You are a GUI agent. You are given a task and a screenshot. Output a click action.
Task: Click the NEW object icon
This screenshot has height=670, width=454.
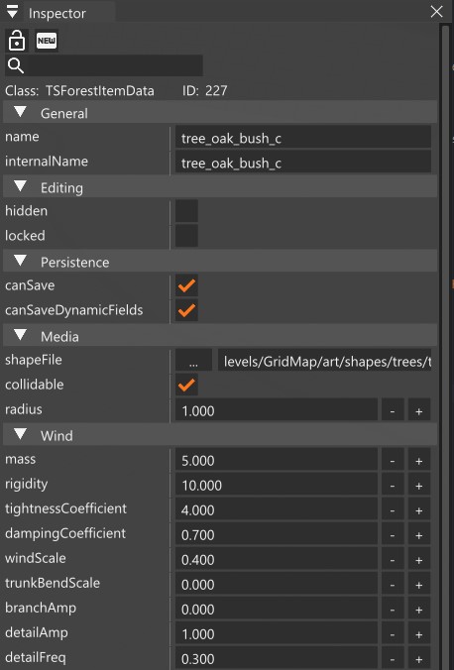[47, 41]
